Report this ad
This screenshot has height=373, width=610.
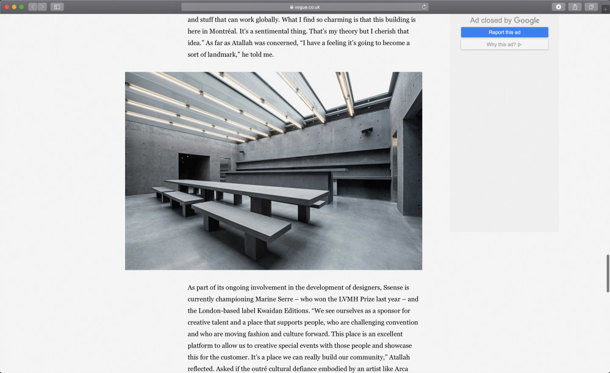pyautogui.click(x=504, y=32)
